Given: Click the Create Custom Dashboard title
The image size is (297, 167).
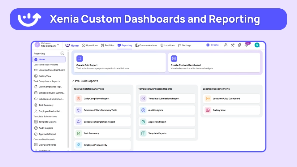Looking at the screenshot, I should click(186, 65).
